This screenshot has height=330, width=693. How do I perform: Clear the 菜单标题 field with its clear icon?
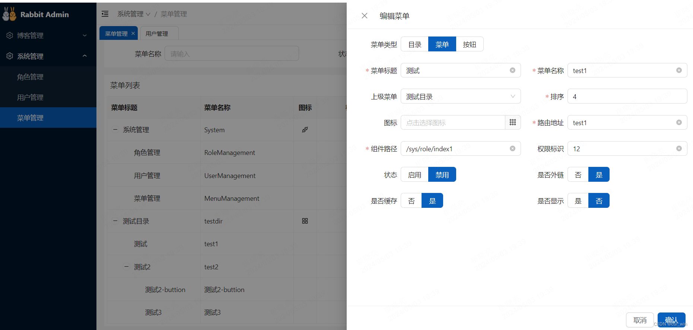512,70
